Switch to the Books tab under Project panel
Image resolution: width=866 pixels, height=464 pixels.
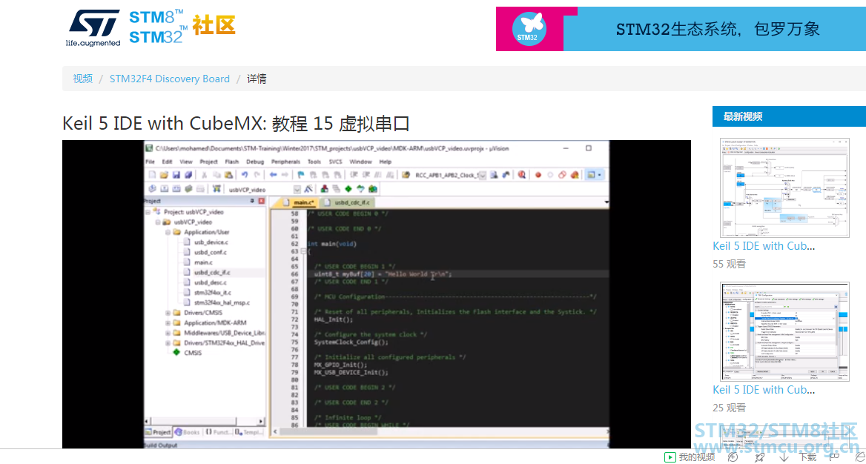(x=188, y=432)
